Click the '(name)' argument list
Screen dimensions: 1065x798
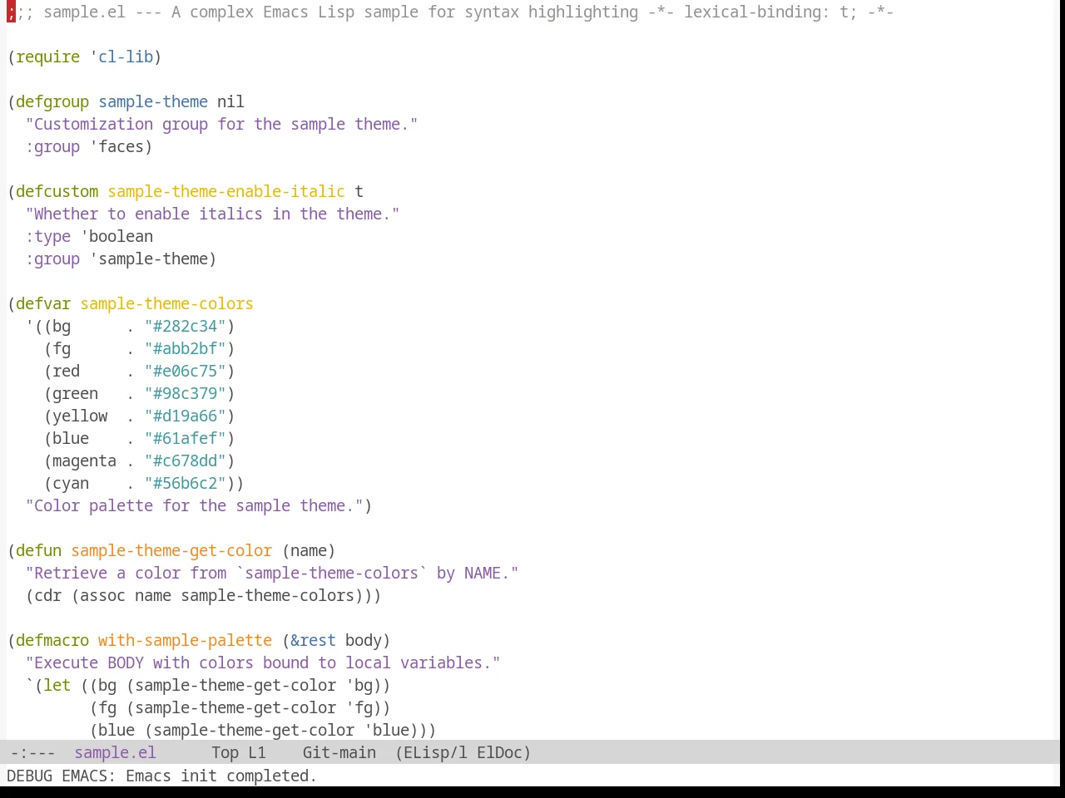pyautogui.click(x=309, y=550)
